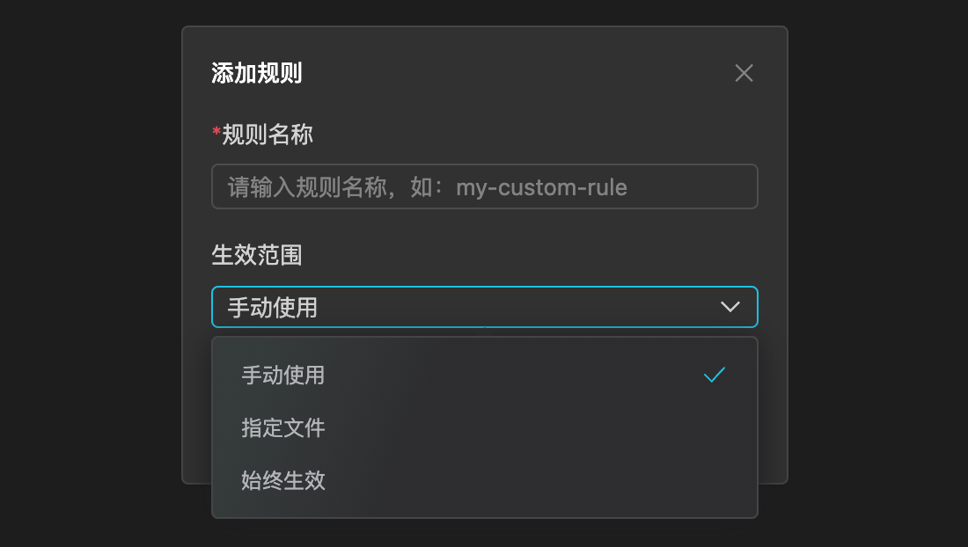Click the 生效范围 section label
Viewport: 968px width, 547px height.
coord(257,255)
